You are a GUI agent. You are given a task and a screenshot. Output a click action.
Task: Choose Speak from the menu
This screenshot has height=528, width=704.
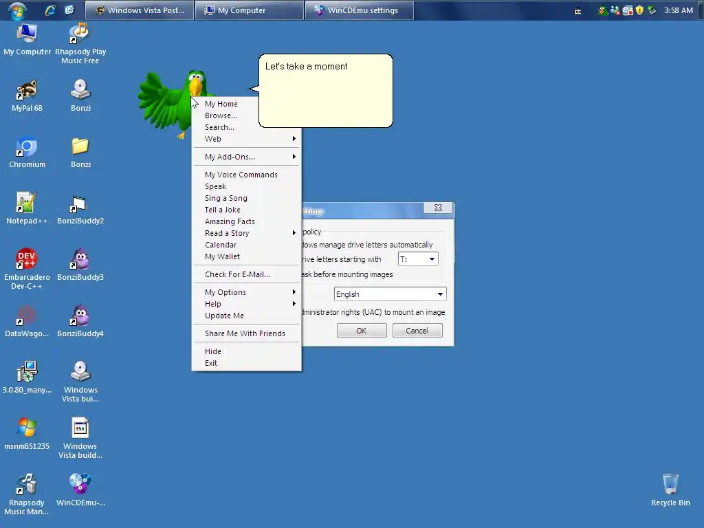pyautogui.click(x=247, y=186)
